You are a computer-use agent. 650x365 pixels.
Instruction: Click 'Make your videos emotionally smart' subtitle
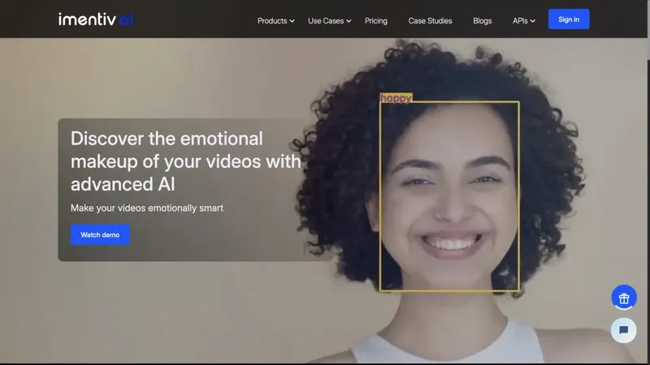pyautogui.click(x=147, y=208)
